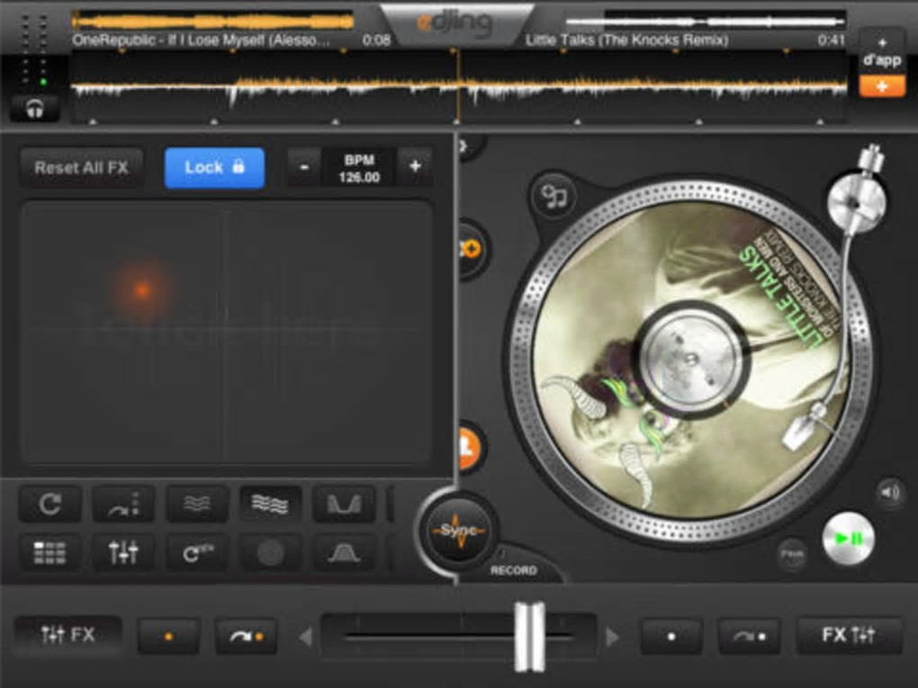Click the crossfader handle

pos(529,637)
